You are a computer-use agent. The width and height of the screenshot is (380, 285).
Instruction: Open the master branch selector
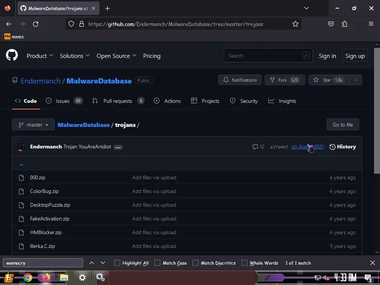(33, 125)
